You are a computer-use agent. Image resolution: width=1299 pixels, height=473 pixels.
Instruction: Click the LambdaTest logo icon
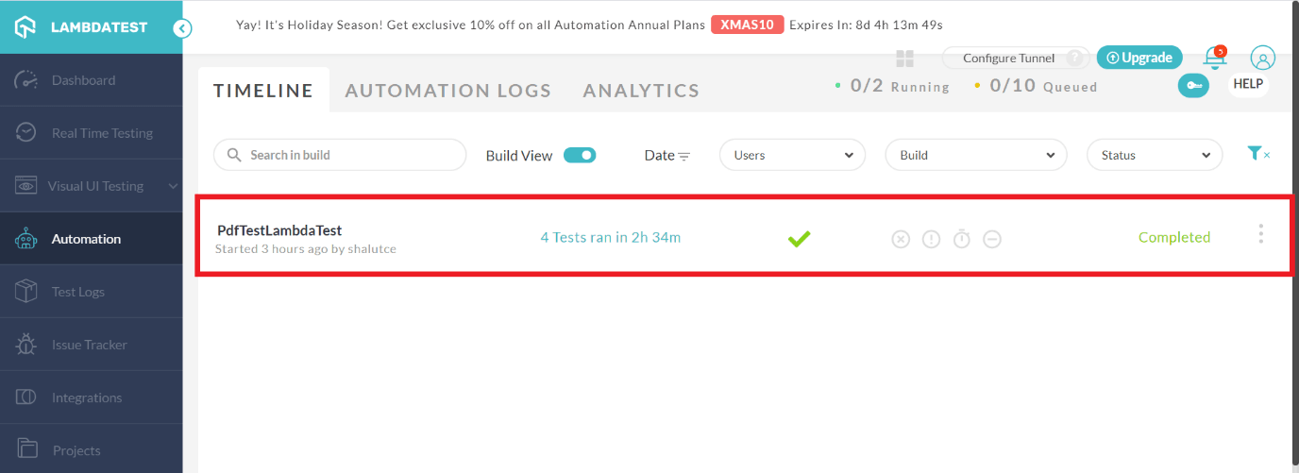coord(25,26)
